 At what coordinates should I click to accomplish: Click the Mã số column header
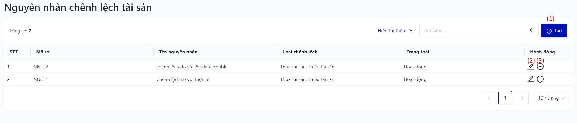(43, 52)
